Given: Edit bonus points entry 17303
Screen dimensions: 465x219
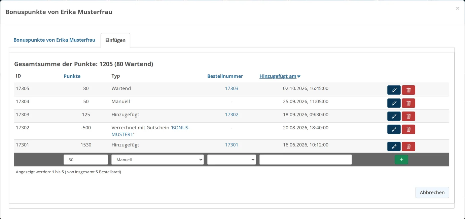Looking at the screenshot, I should (x=394, y=116).
